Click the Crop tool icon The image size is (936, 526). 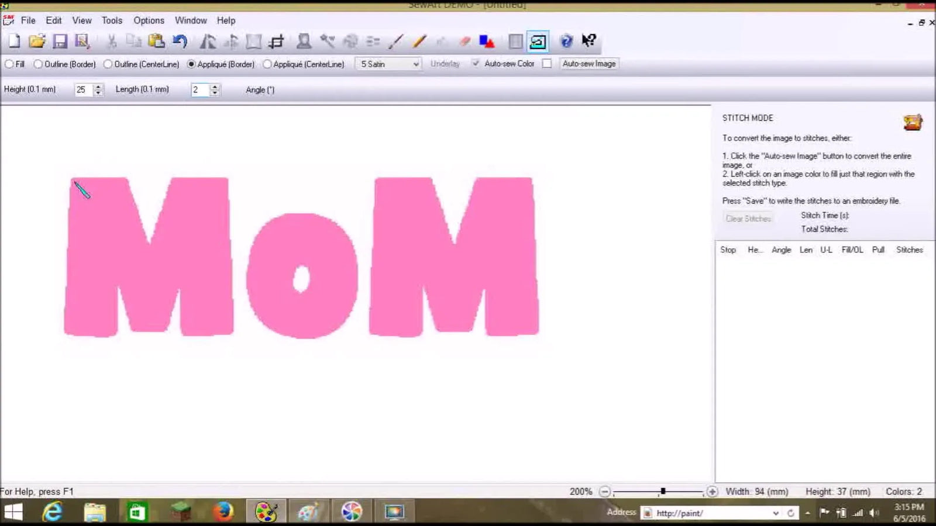coord(277,41)
